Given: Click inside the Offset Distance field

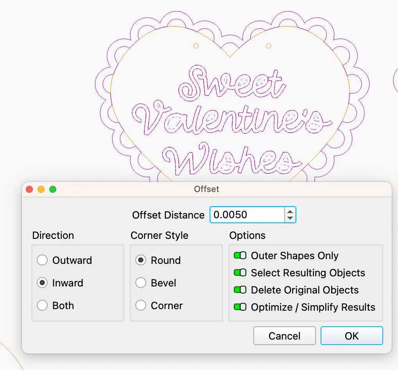Looking at the screenshot, I should [x=246, y=215].
